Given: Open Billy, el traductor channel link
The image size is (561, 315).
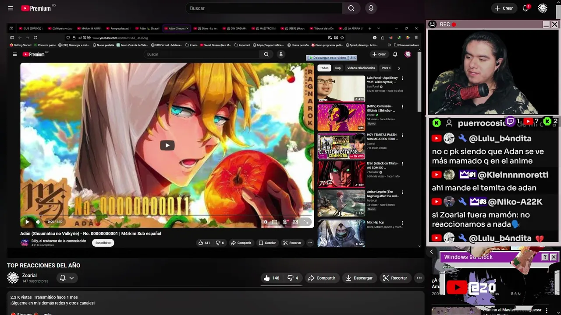Looking at the screenshot, I should pyautogui.click(x=59, y=241).
